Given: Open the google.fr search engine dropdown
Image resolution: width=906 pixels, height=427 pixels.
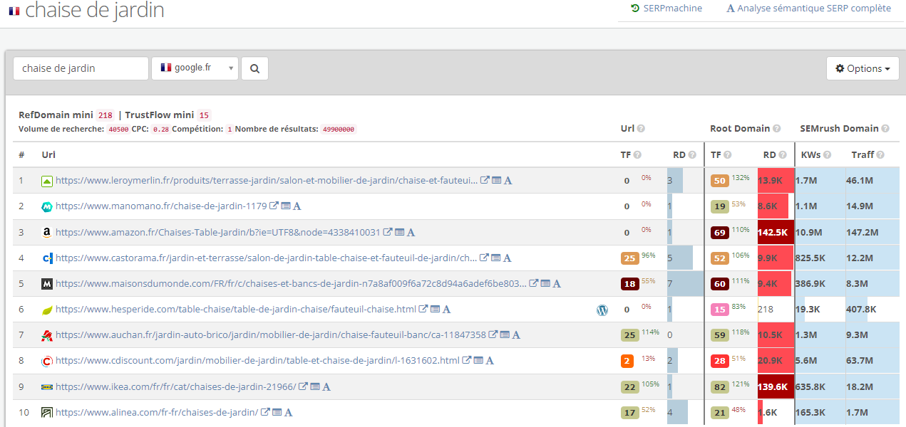Looking at the screenshot, I should coord(195,68).
